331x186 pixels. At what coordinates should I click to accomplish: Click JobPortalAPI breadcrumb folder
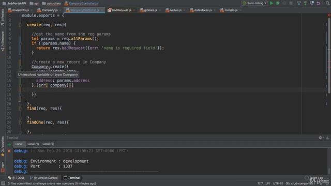pyautogui.click(x=14, y=4)
